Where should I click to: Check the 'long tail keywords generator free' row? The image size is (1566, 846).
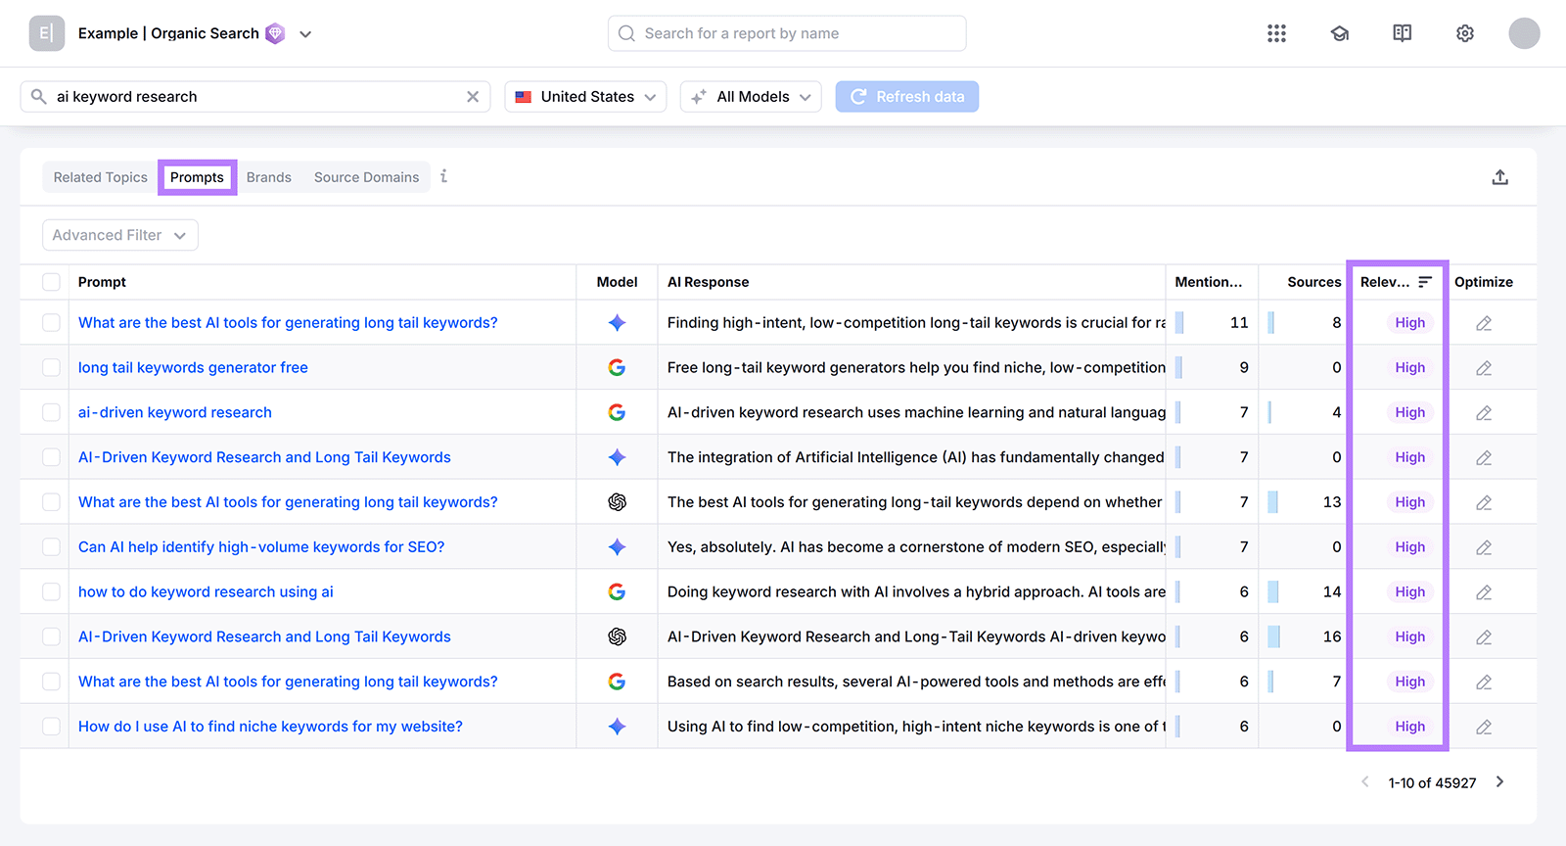coord(51,367)
